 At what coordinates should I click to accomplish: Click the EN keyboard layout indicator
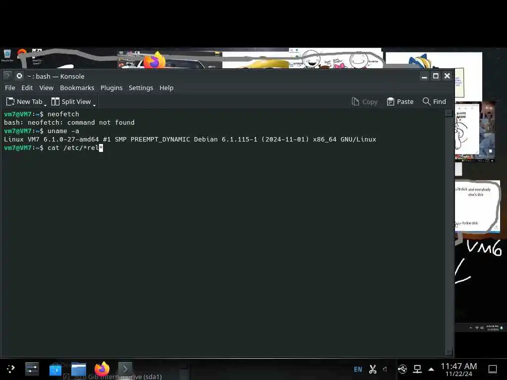[x=358, y=369]
